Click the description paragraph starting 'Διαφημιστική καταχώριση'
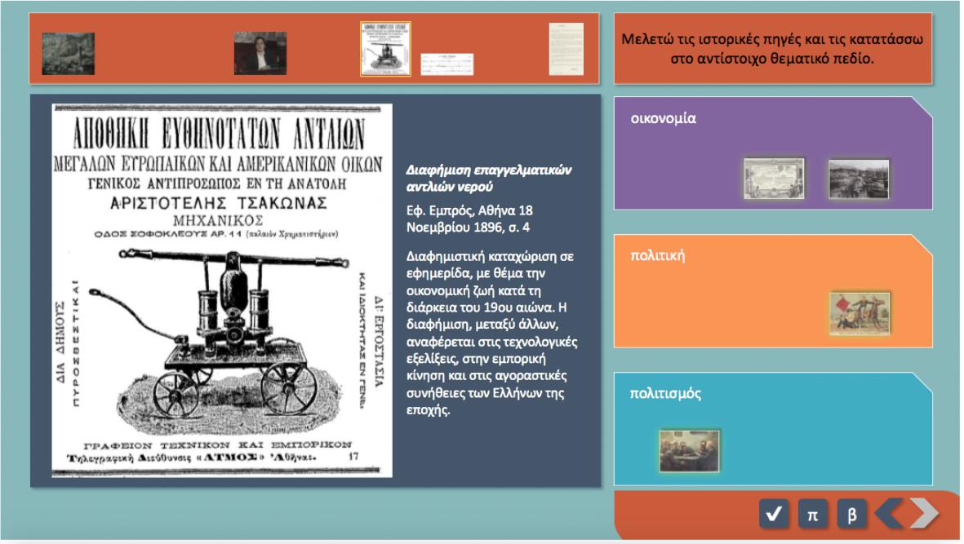This screenshot has height=544, width=964. [492, 333]
